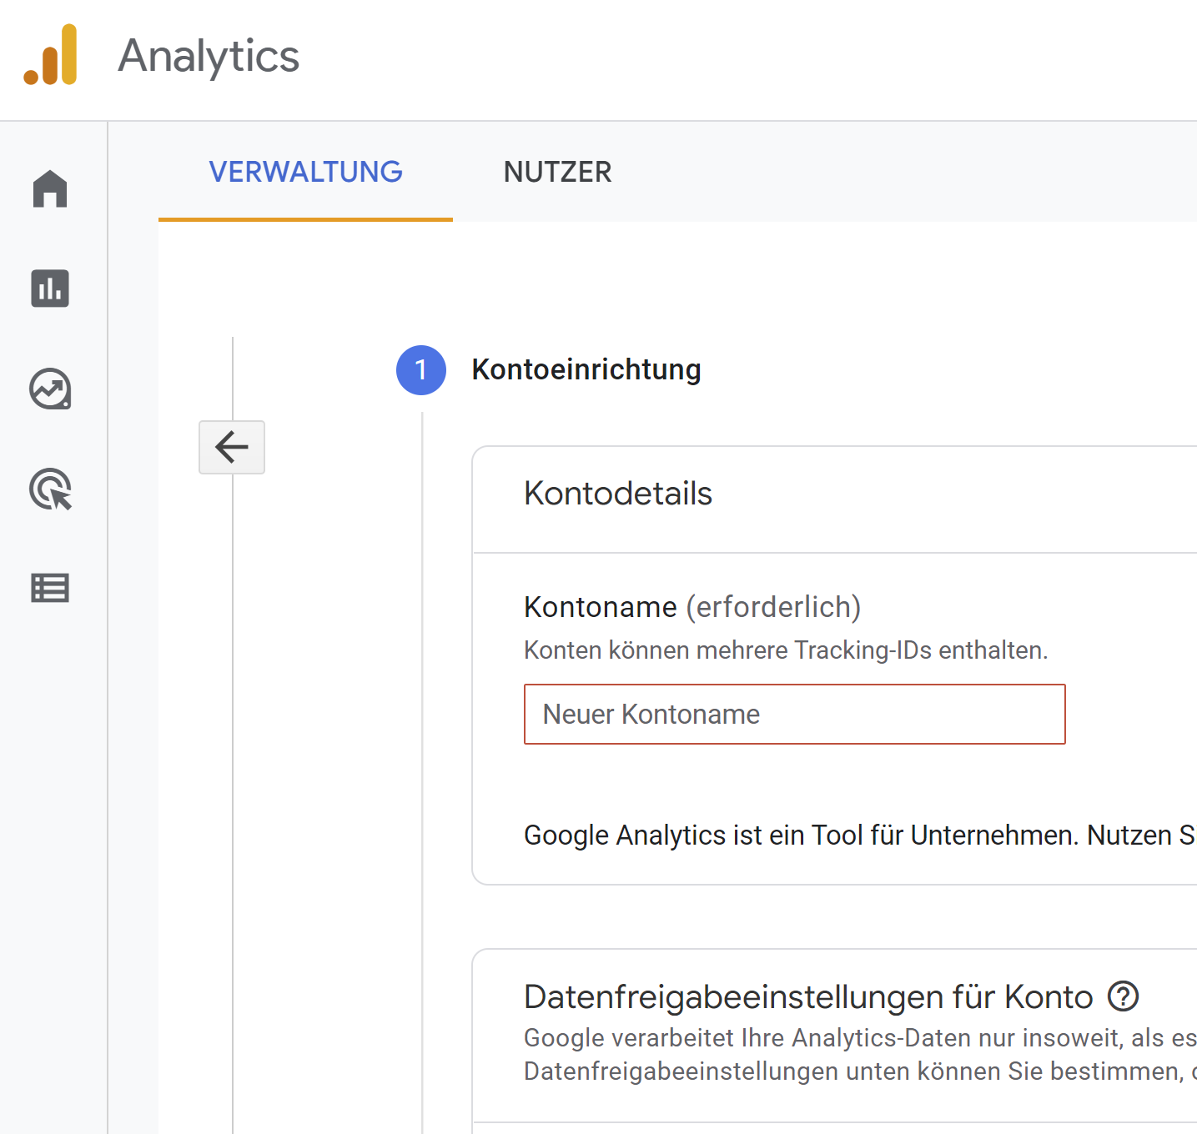This screenshot has width=1197, height=1134.
Task: Click the Kontoeinrichtung step label
Action: pos(586,369)
